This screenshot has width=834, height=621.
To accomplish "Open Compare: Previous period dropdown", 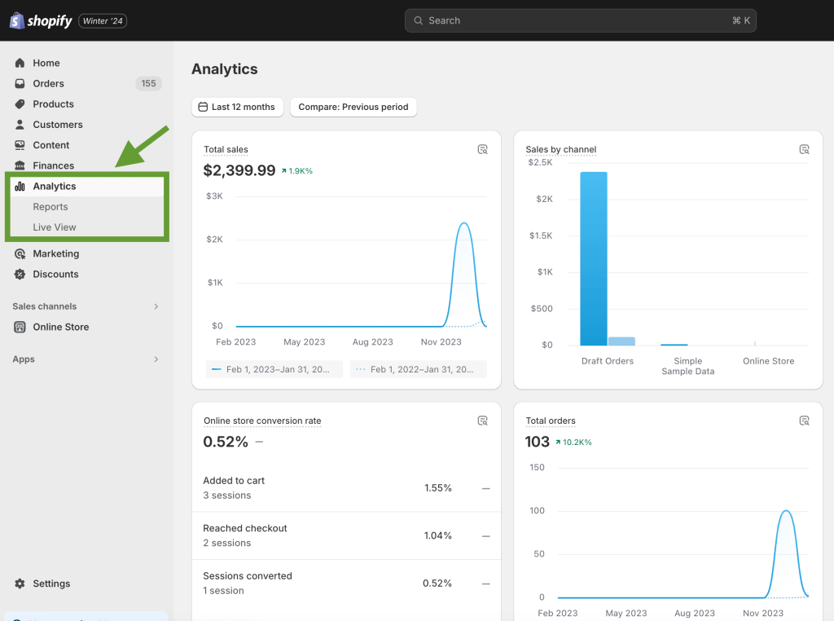I will [353, 107].
